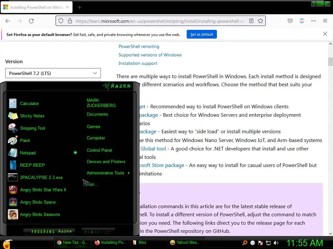Switch to Installing Po... Firefox taskbar button
The height and width of the screenshot is (249, 333).
pos(111,243)
